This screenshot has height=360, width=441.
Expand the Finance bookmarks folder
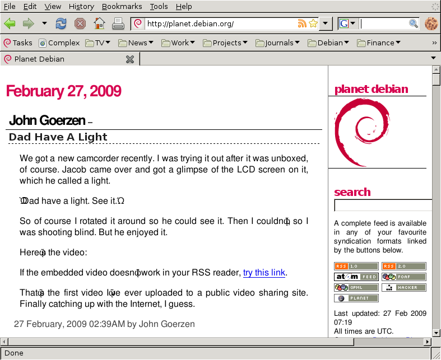[x=379, y=43]
